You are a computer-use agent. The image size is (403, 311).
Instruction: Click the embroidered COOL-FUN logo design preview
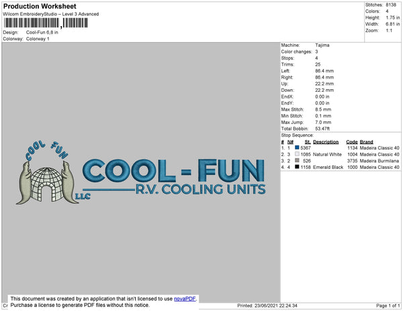(141, 172)
